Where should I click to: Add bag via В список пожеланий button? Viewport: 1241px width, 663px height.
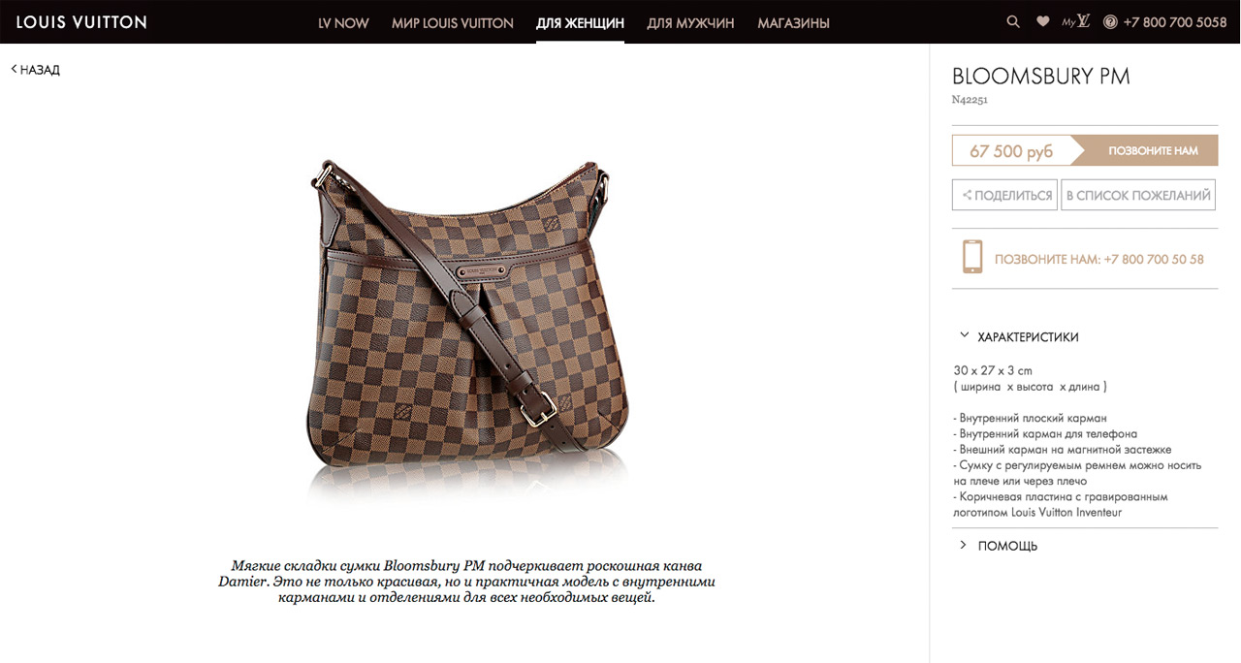click(1138, 195)
